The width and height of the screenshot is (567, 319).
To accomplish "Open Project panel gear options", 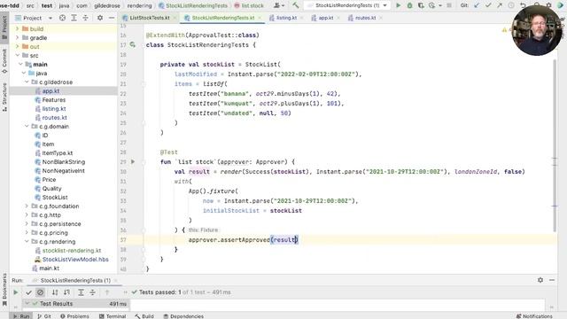I will pyautogui.click(x=100, y=18).
